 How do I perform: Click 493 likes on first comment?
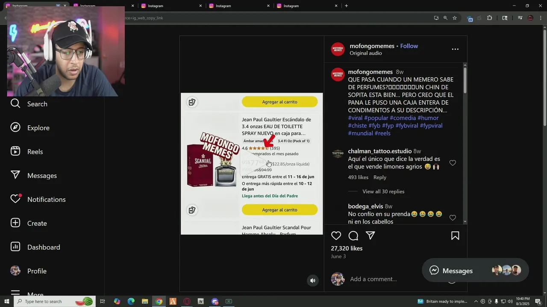[x=358, y=177]
